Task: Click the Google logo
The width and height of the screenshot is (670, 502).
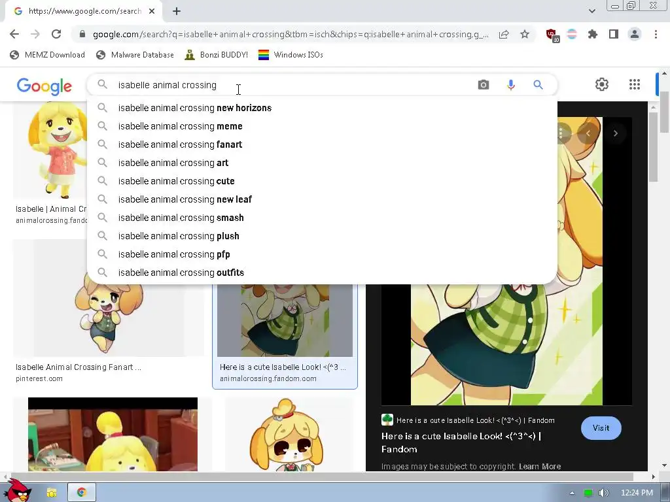Action: 44,86
